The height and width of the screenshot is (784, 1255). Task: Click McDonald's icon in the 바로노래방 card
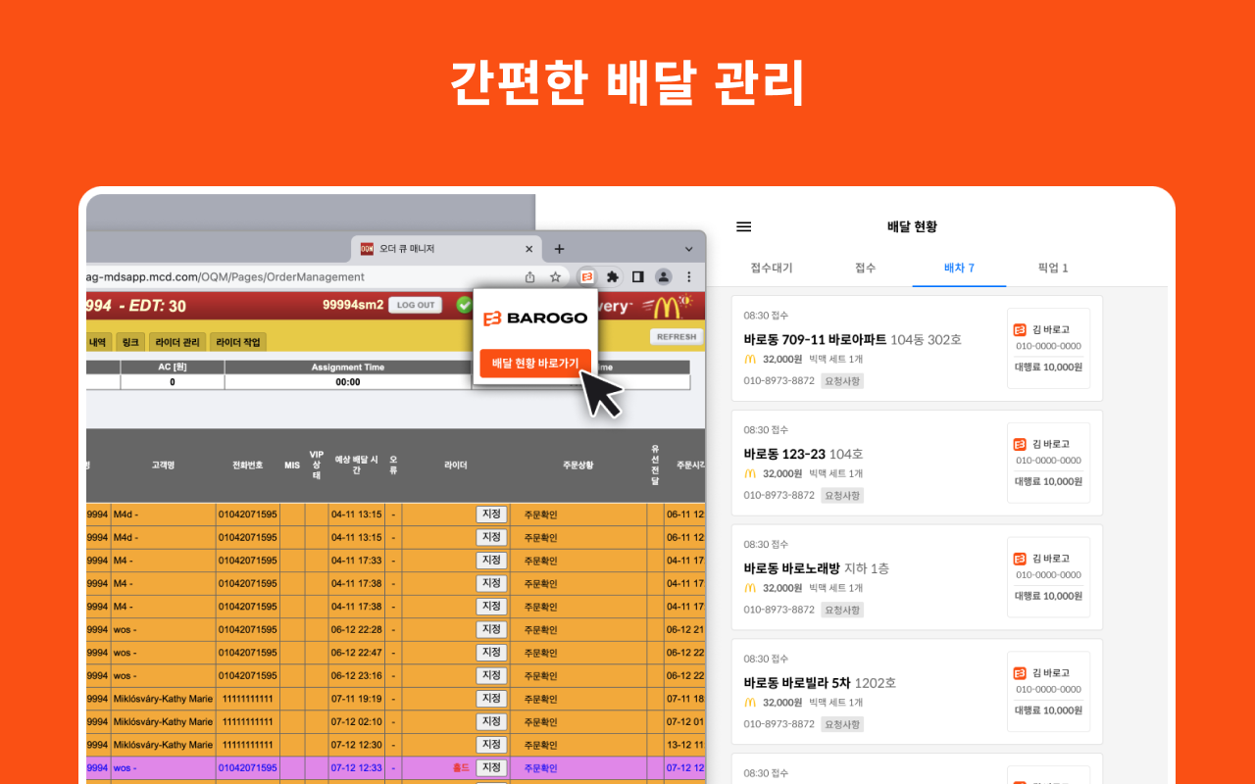pos(750,588)
